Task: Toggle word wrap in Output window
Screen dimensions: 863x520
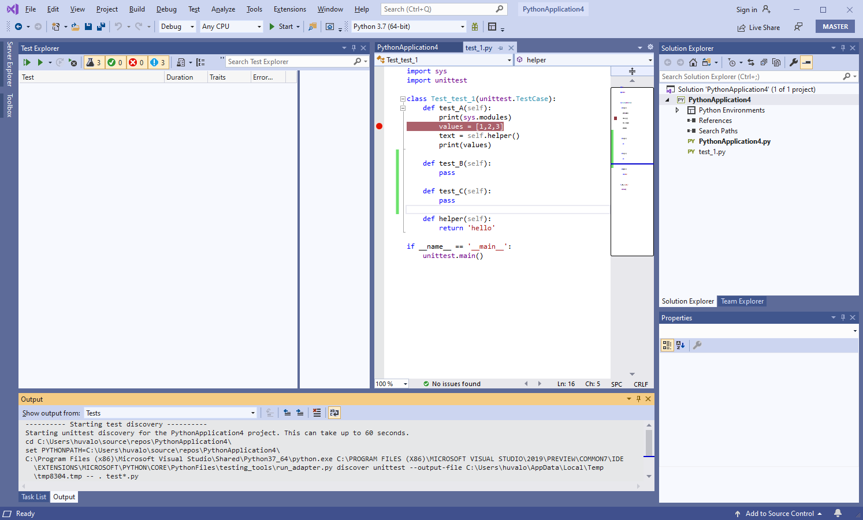Action: pyautogui.click(x=334, y=413)
